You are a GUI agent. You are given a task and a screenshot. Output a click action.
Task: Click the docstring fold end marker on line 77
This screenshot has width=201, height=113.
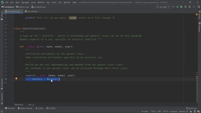tap(13, 72)
